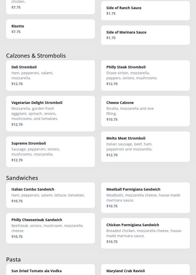Image resolution: width=196 pixels, height=275 pixels.
Task: Open the Cheese Calzone card
Action: click(x=145, y=111)
